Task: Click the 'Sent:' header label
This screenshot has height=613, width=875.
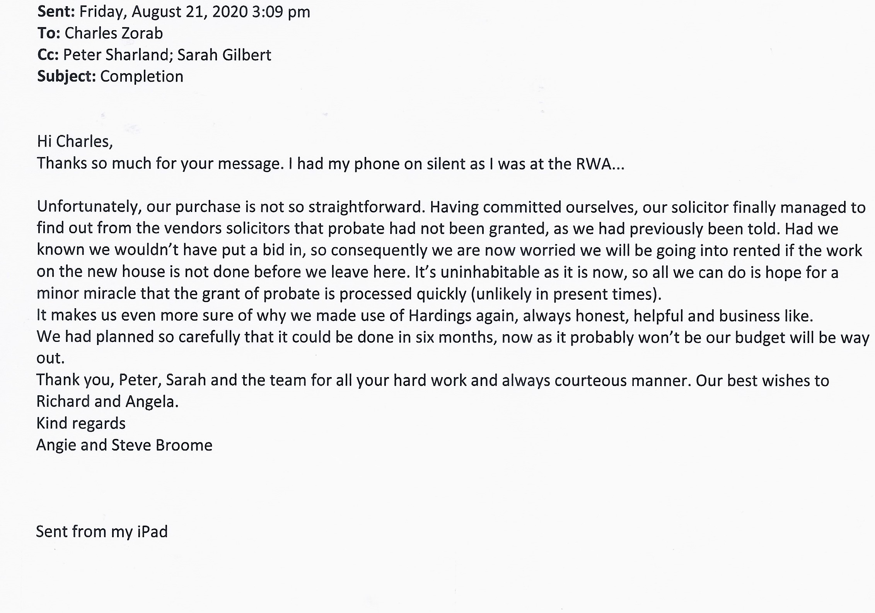Action: tap(56, 12)
